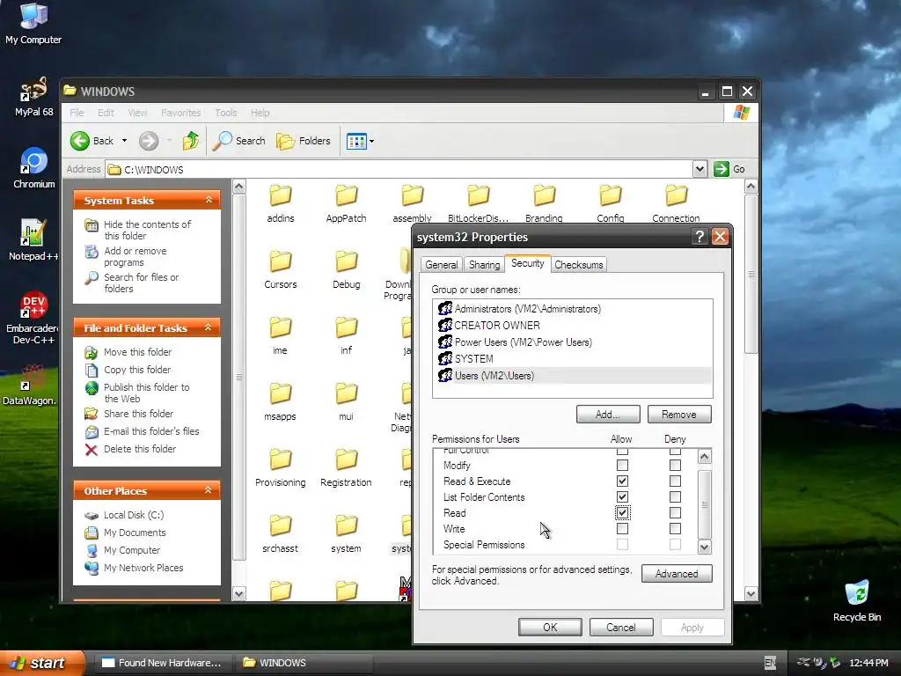Select the Connection folder

[676, 204]
